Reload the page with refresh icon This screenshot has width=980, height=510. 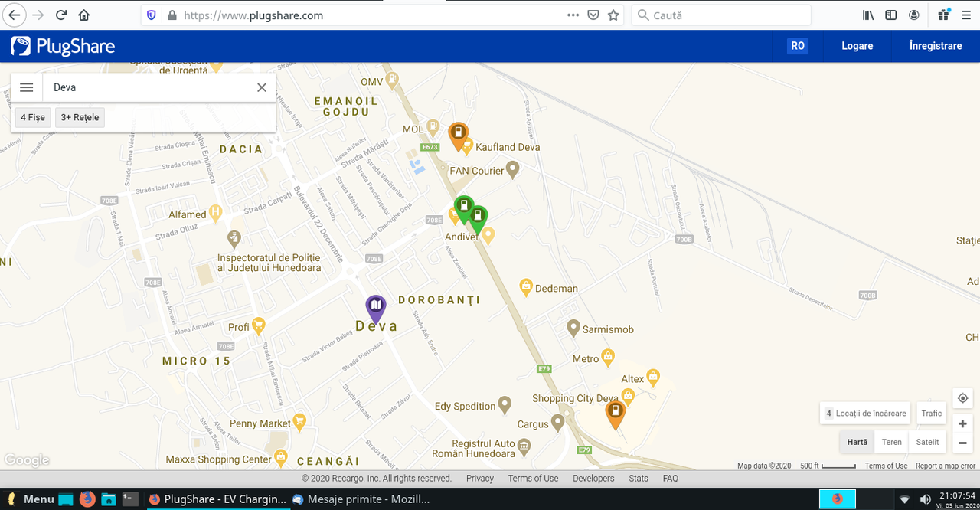coord(60,15)
